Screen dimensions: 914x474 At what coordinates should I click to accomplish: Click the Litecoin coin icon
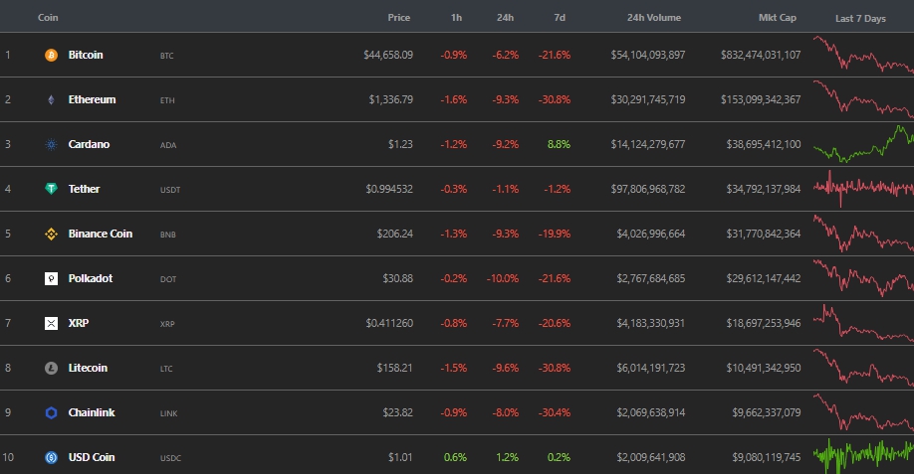(x=52, y=369)
